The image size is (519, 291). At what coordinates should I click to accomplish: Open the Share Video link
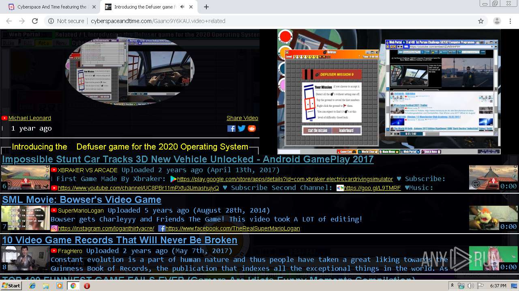pos(242,118)
